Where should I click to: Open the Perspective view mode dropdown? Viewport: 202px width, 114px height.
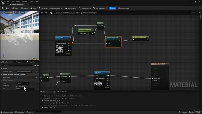click(x=9, y=12)
